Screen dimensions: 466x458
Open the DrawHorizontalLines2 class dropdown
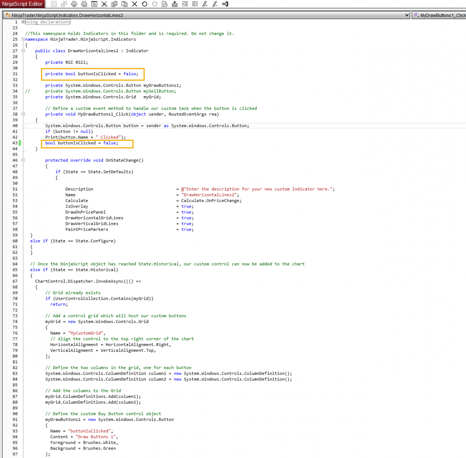[x=407, y=15]
